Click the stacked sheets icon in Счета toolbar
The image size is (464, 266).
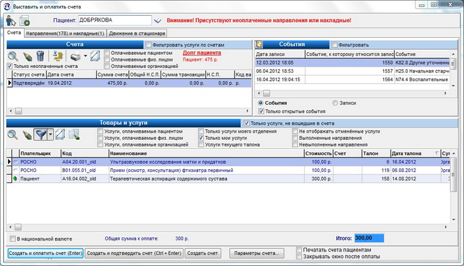(x=95, y=56)
